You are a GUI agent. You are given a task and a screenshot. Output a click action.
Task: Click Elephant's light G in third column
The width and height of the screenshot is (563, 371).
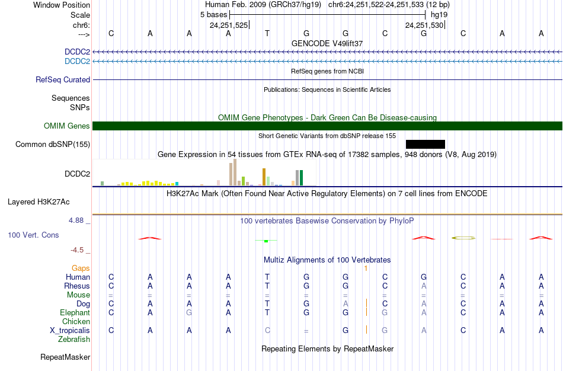[189, 312]
